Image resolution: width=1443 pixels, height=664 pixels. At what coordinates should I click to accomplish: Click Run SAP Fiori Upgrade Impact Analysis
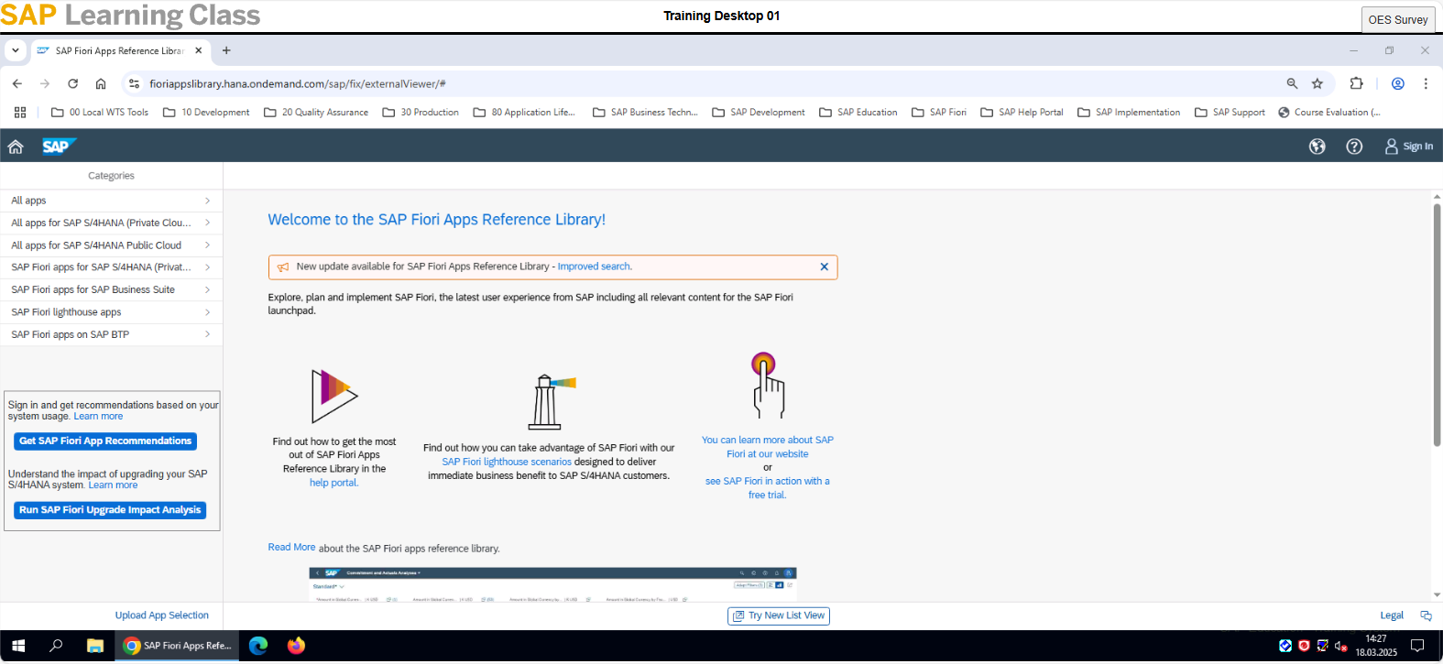110,510
